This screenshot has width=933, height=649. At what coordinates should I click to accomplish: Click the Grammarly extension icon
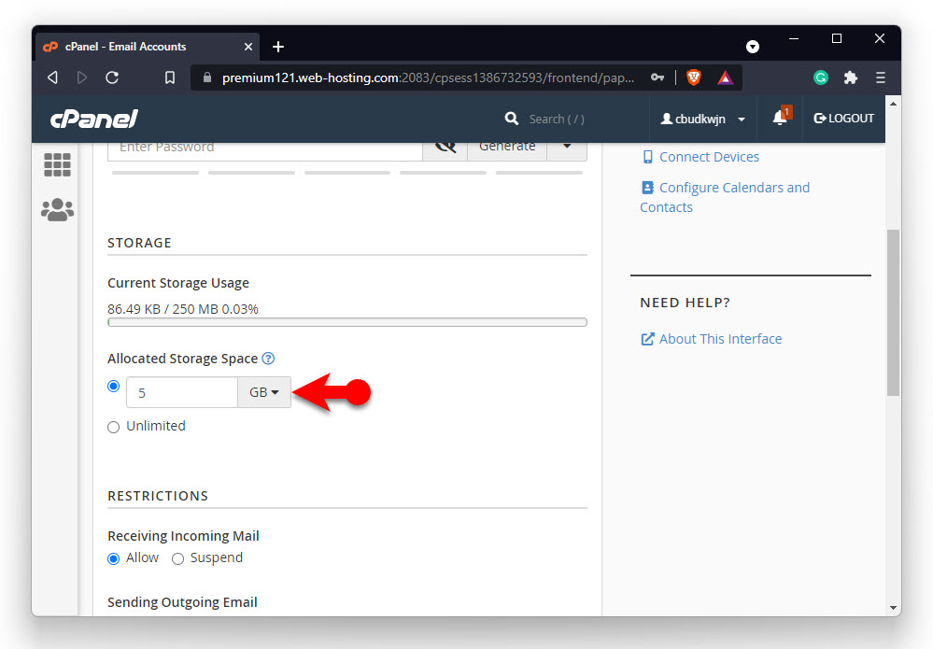821,78
